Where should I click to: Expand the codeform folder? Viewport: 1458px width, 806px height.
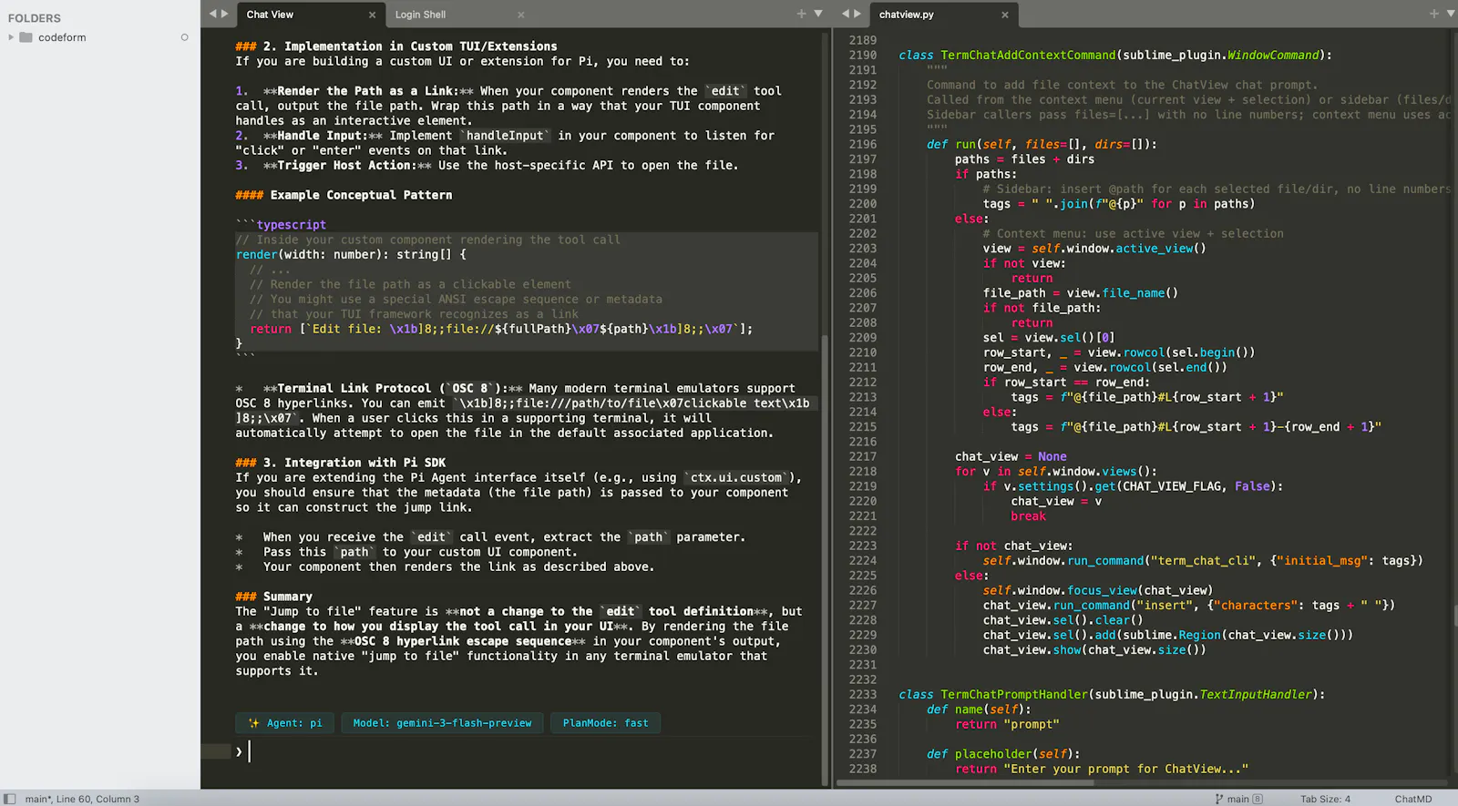tap(11, 37)
